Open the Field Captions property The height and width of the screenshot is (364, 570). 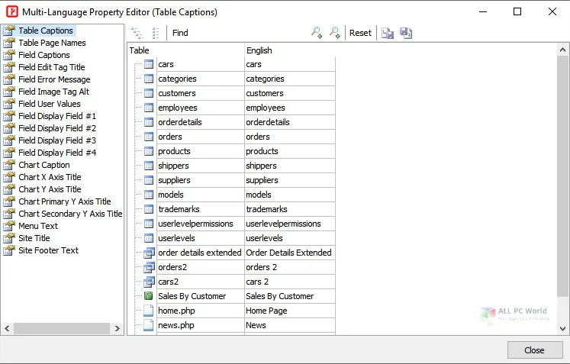[44, 55]
